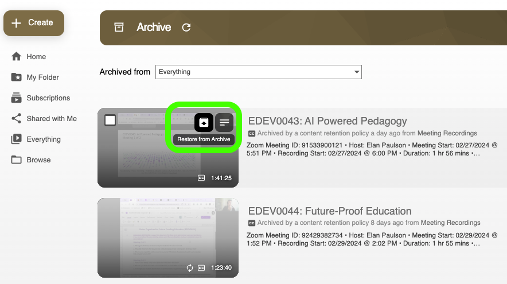The image size is (507, 284).
Task: Click the plus icon in Create
Action: tap(16, 23)
